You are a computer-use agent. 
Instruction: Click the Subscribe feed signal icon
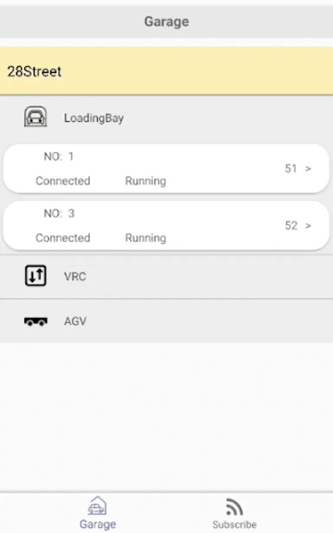tap(234, 506)
